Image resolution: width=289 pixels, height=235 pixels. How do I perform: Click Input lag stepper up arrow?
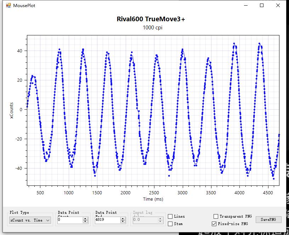coord(160,219)
